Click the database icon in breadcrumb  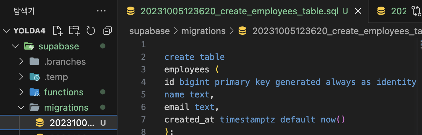click(x=242, y=31)
